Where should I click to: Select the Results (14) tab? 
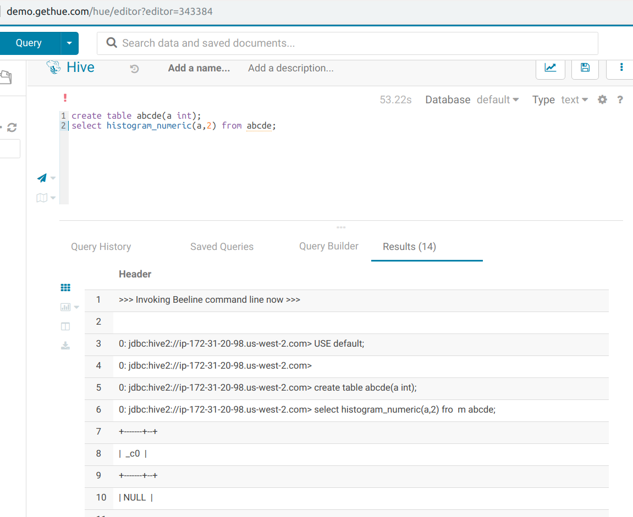click(x=409, y=246)
